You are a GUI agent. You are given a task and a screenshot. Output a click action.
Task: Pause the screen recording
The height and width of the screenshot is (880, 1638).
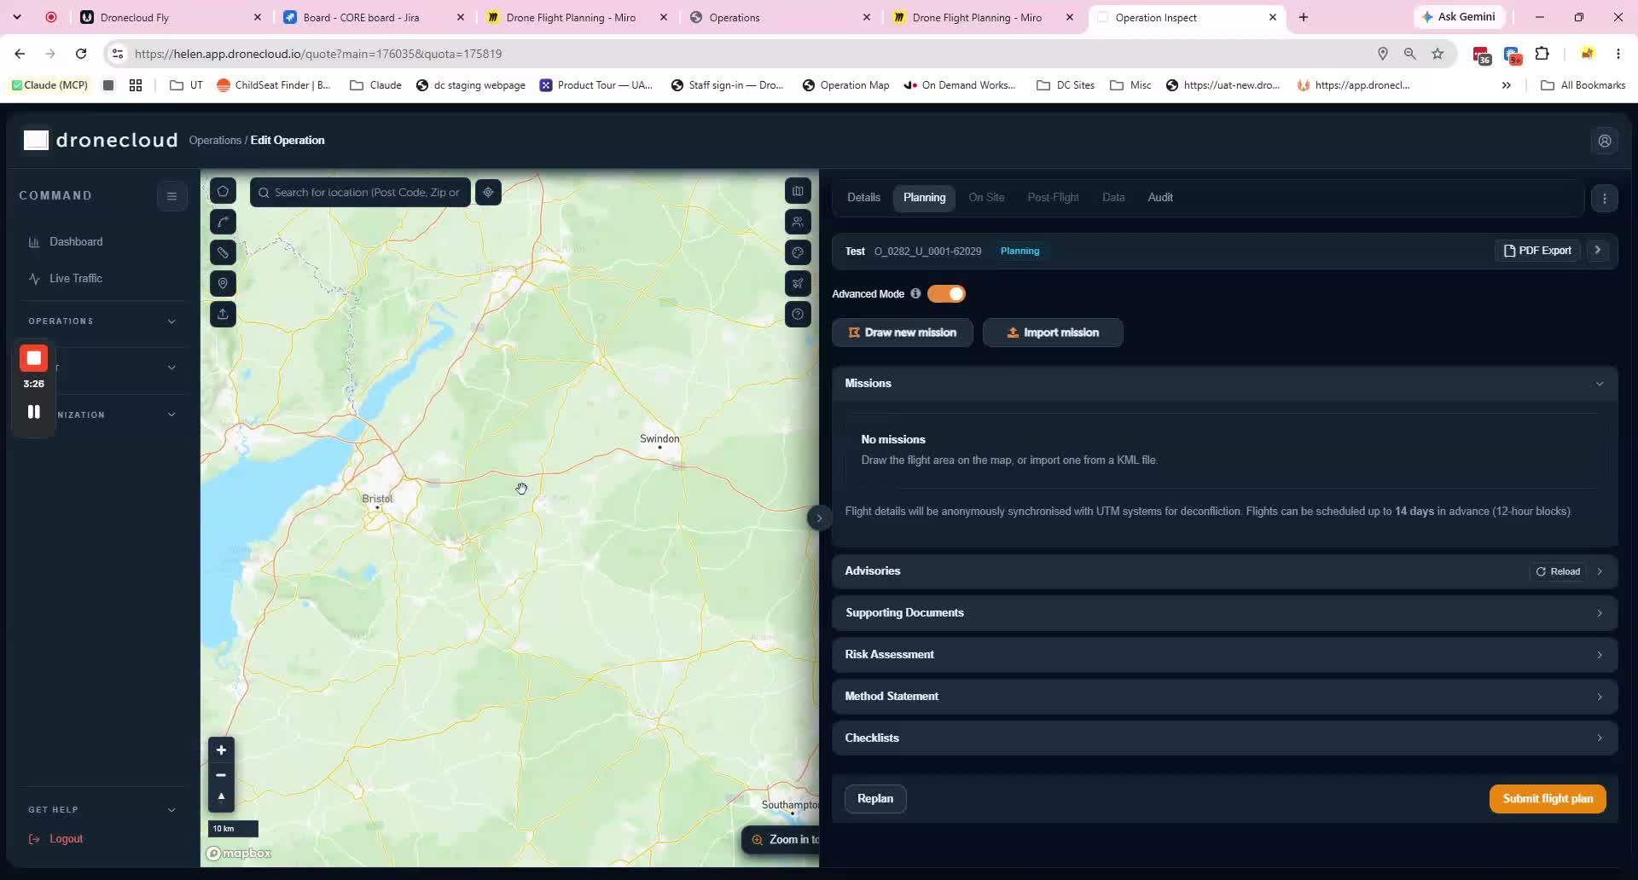[34, 412]
